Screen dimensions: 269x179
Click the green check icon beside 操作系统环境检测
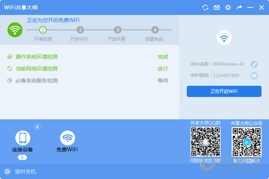coord(9,57)
